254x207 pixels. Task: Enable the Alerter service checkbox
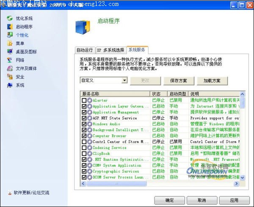point(84,100)
